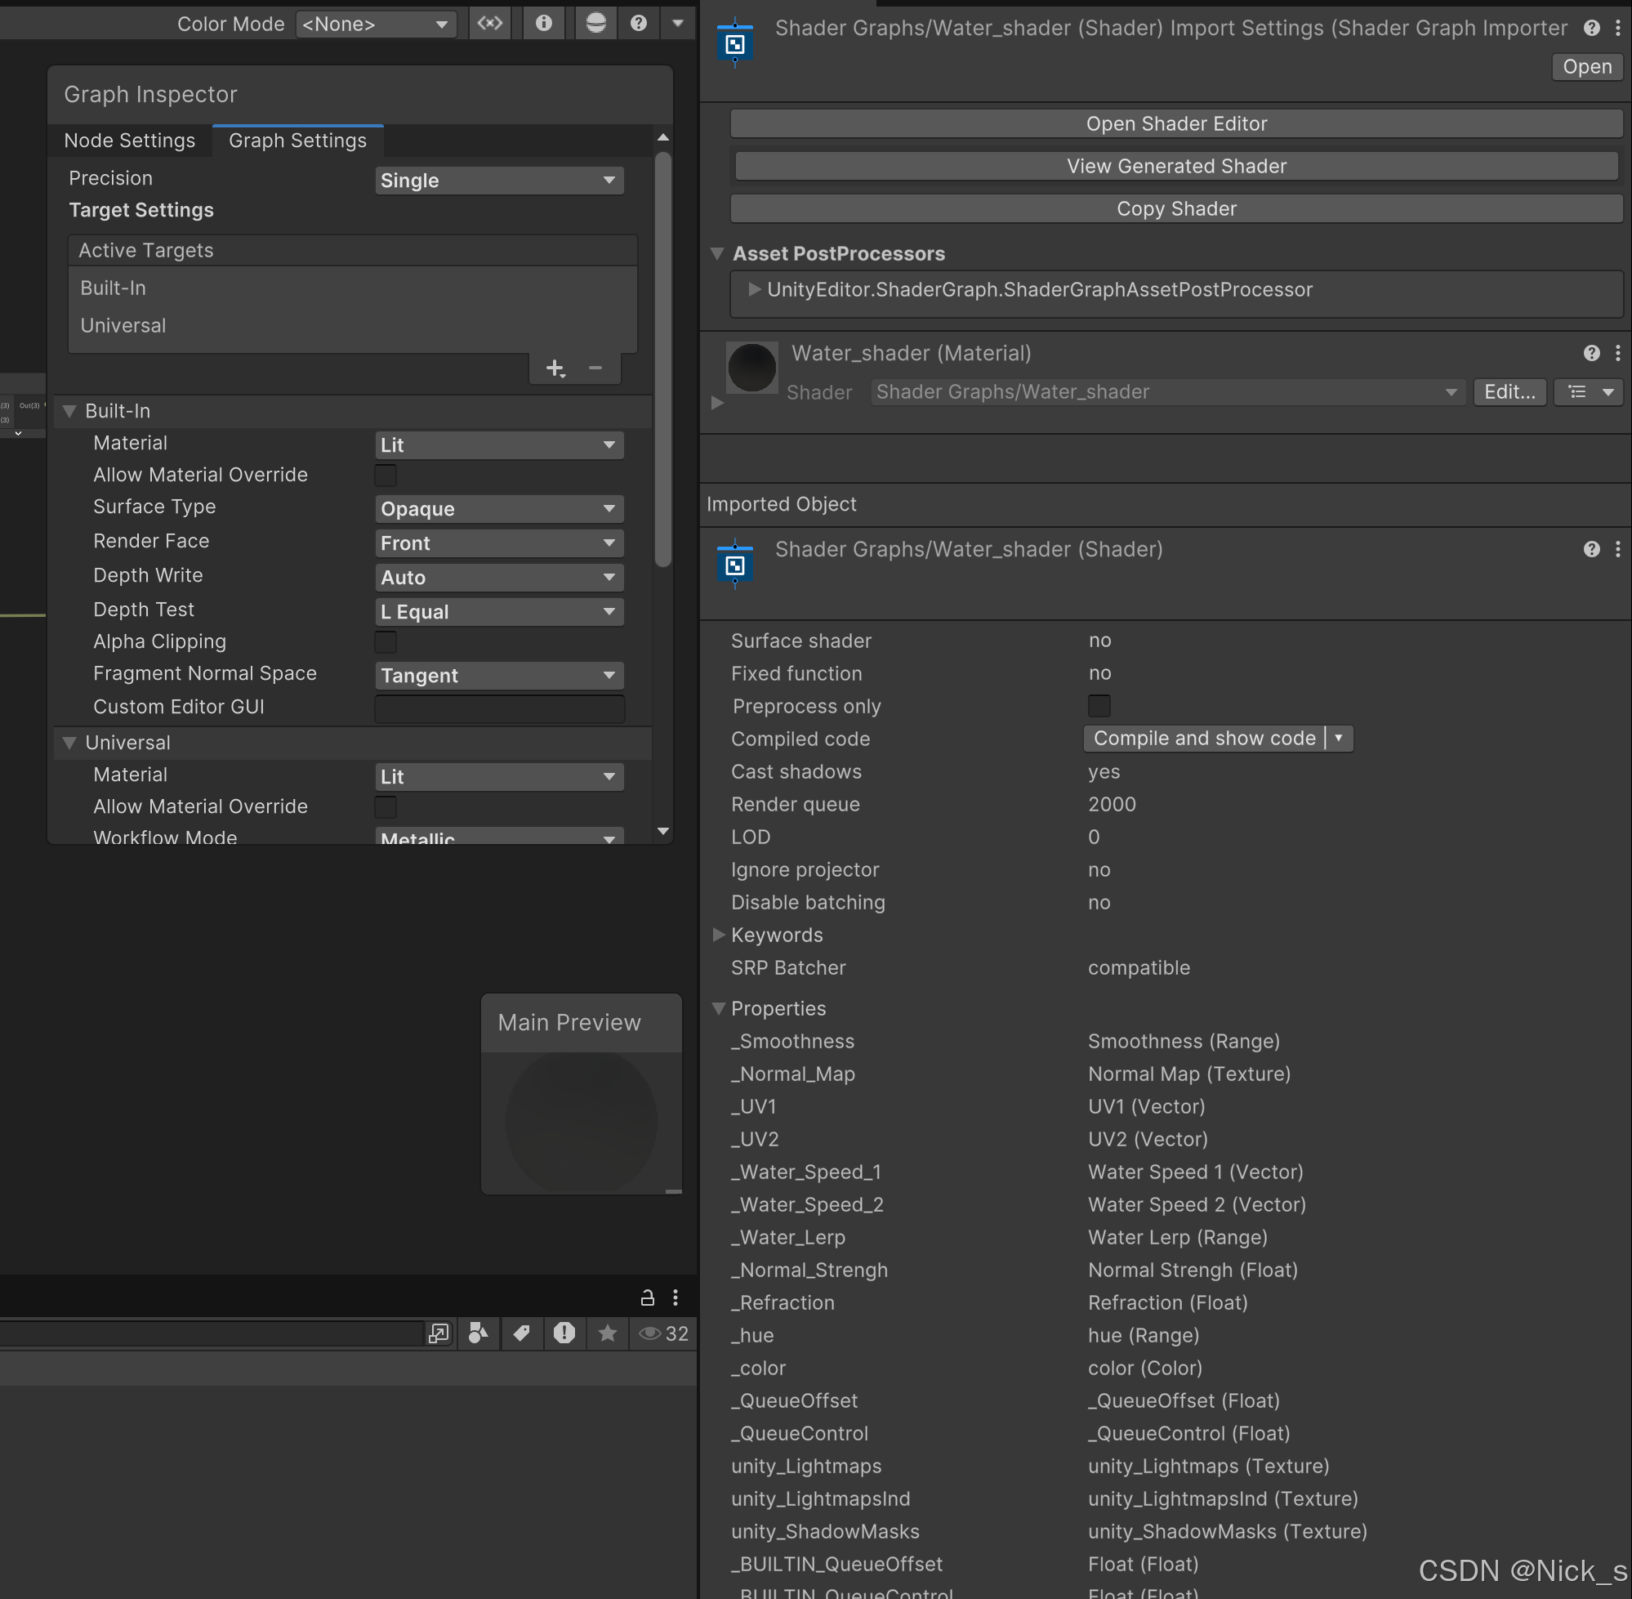Check the Preprocess only checkbox
This screenshot has height=1599, width=1632.
click(x=1099, y=706)
